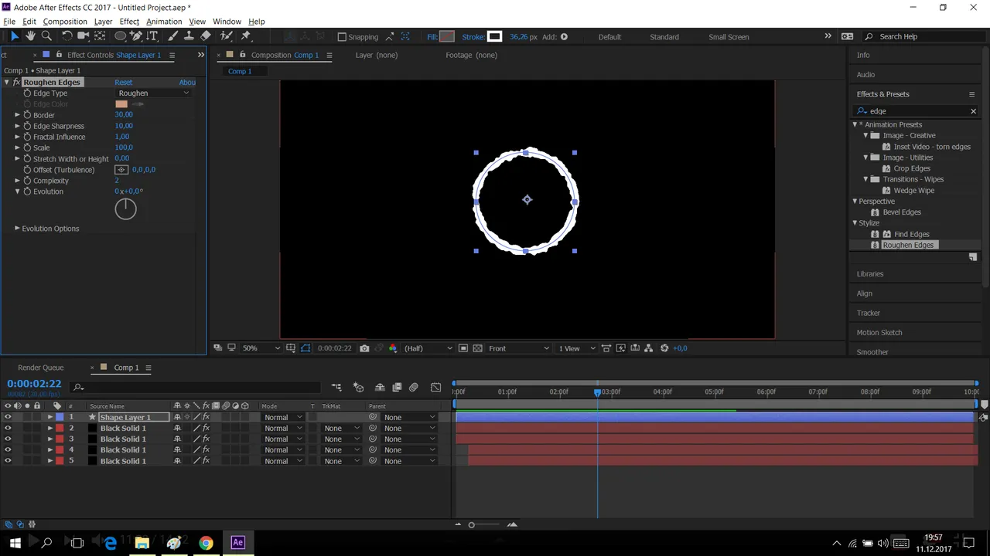Select the Selection arrow tool
This screenshot has height=556, width=990.
click(x=14, y=36)
